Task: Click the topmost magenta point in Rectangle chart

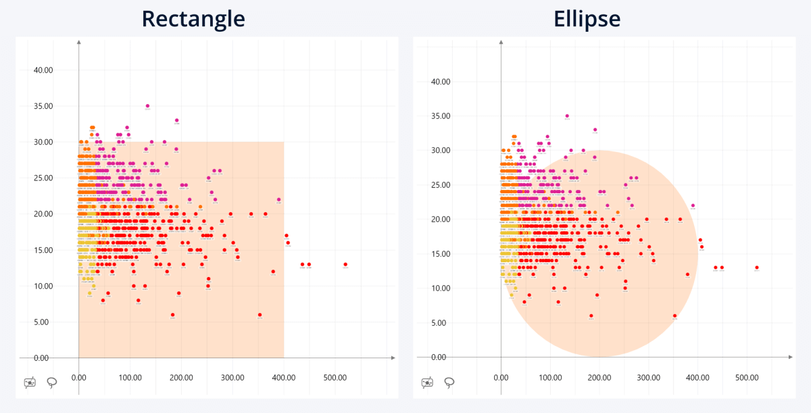Action: [x=147, y=106]
